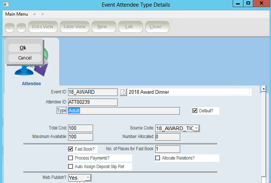Open the Web Publish? dropdown
271x183 pixels.
[x=87, y=178]
